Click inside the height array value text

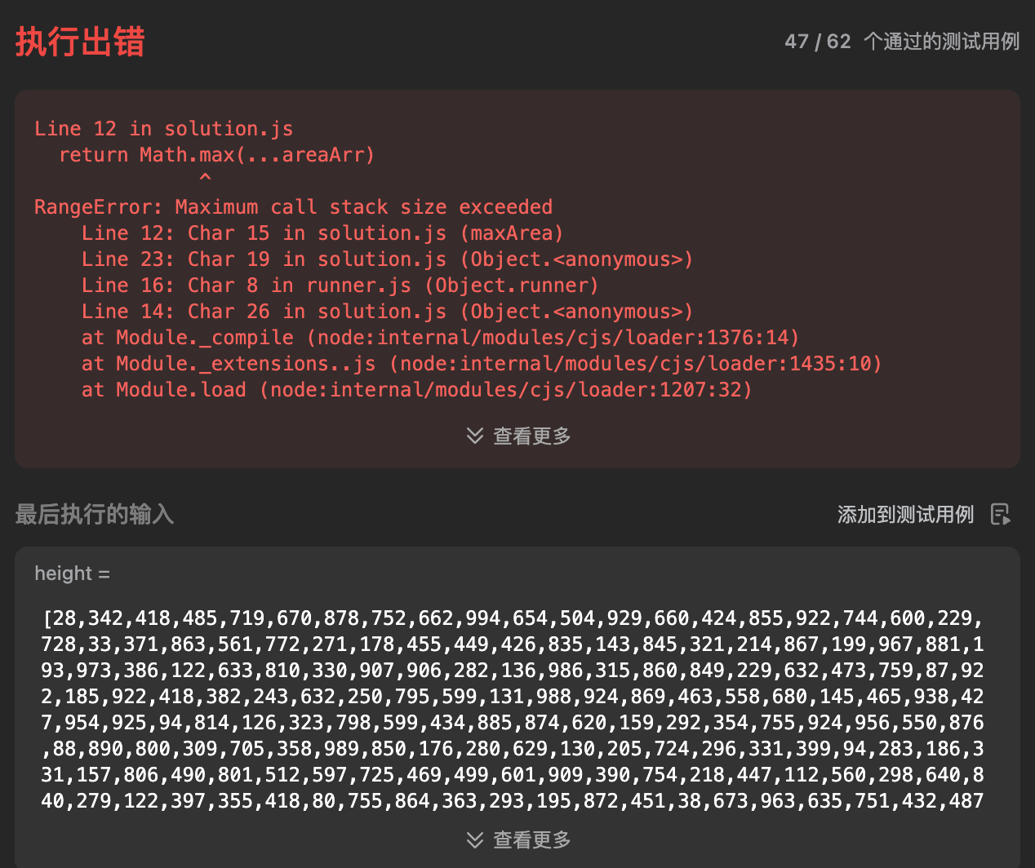[513, 710]
